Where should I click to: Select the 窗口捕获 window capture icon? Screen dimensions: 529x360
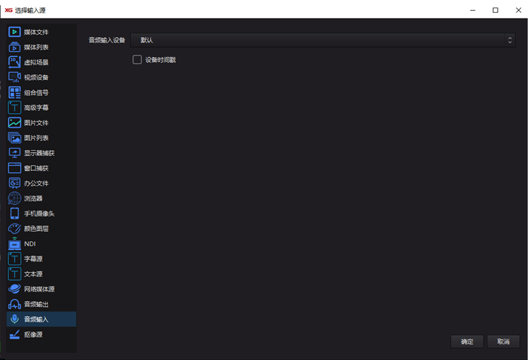tap(14, 168)
